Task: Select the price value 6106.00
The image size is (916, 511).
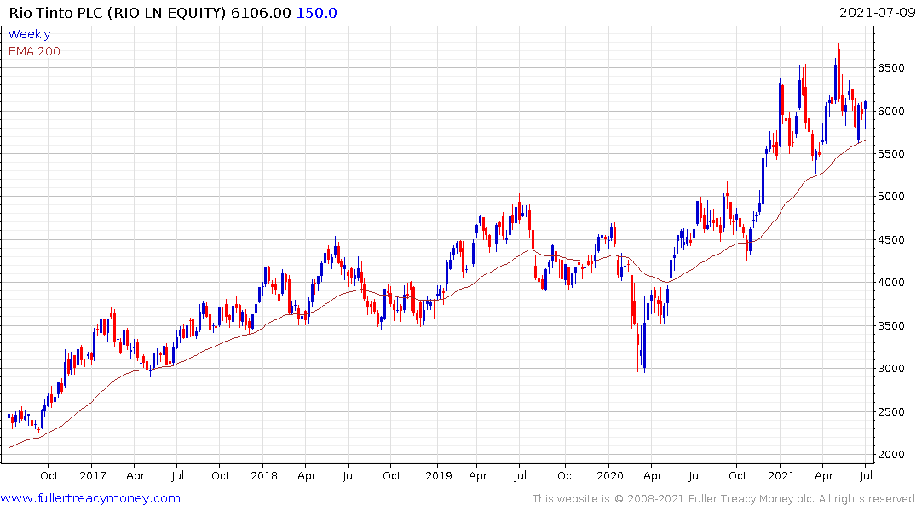Action: [261, 13]
